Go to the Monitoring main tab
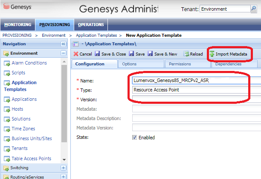Screen dimensions: 261x179 click(x=17, y=24)
